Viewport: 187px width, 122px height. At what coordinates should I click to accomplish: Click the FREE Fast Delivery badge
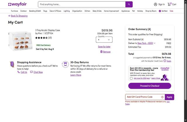click(44, 45)
